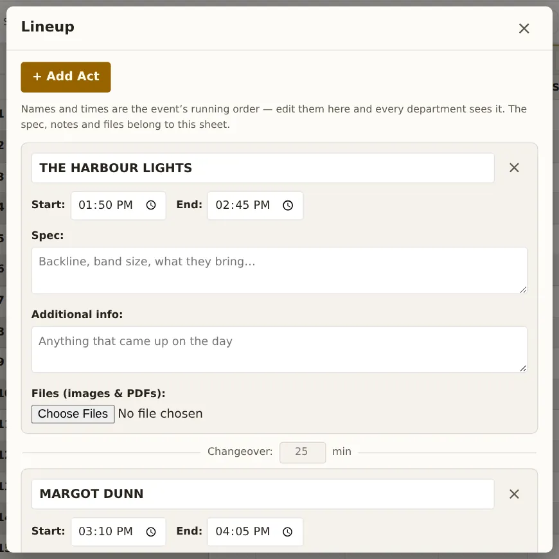Click the 'Files (images & PDFs):' label
Image resolution: width=559 pixels, height=559 pixels.
(98, 394)
